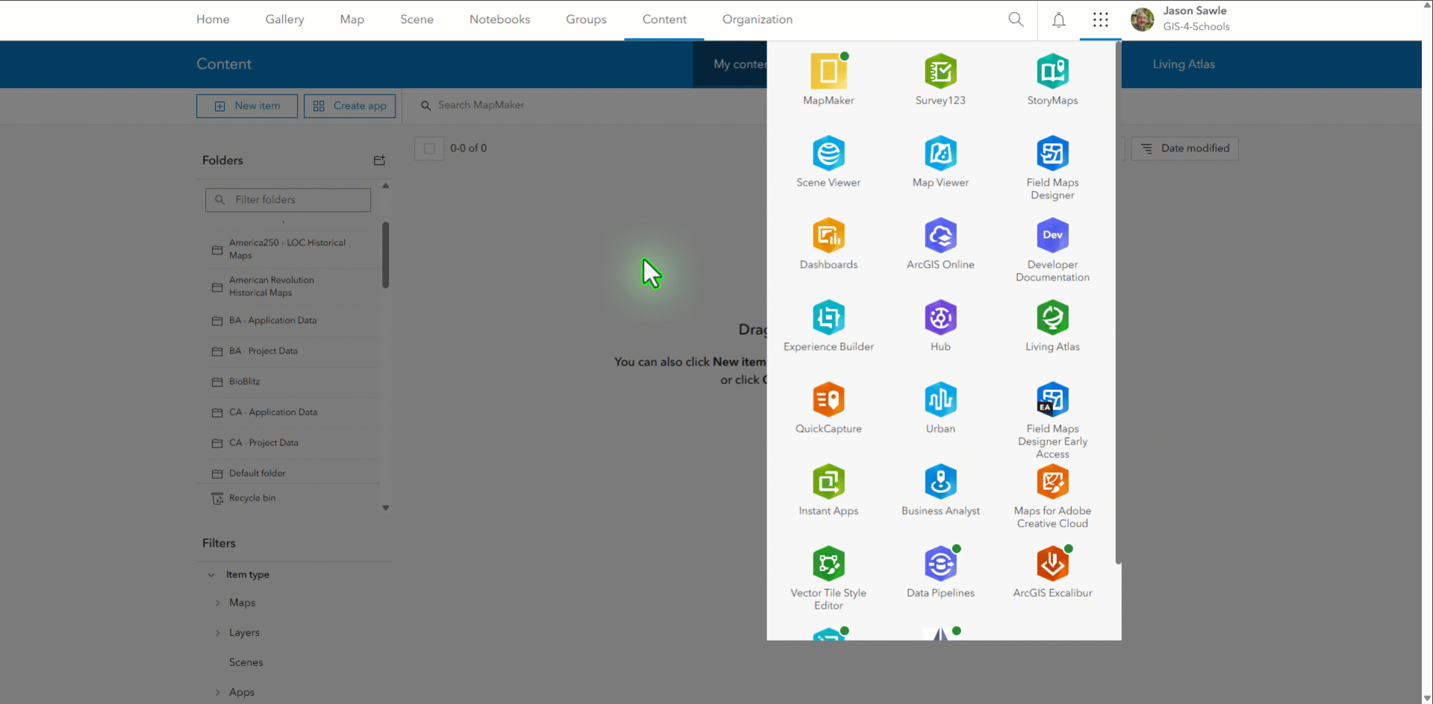This screenshot has height=704, width=1433.
Task: Launch Vector Tile Style Editor
Action: pyautogui.click(x=828, y=578)
